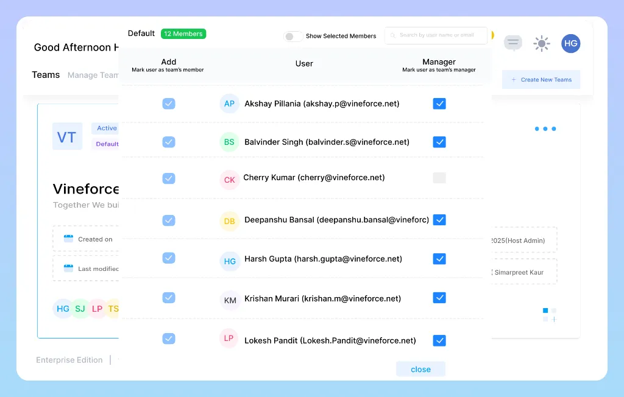Screen dimensions: 624x397
Task: Uncheck Add member for Krishan Murari
Action: (169, 298)
